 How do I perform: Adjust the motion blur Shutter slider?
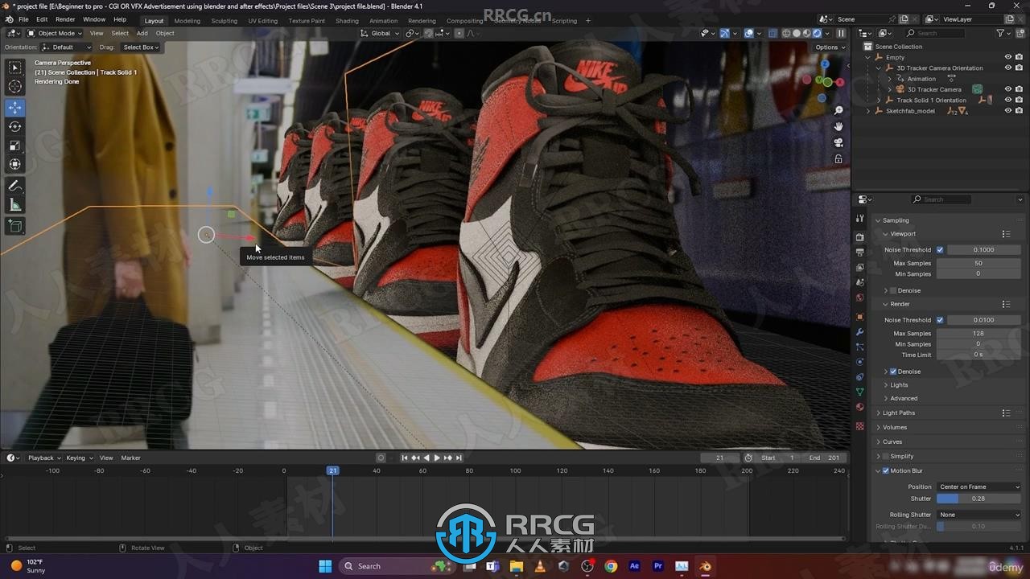tap(978, 499)
